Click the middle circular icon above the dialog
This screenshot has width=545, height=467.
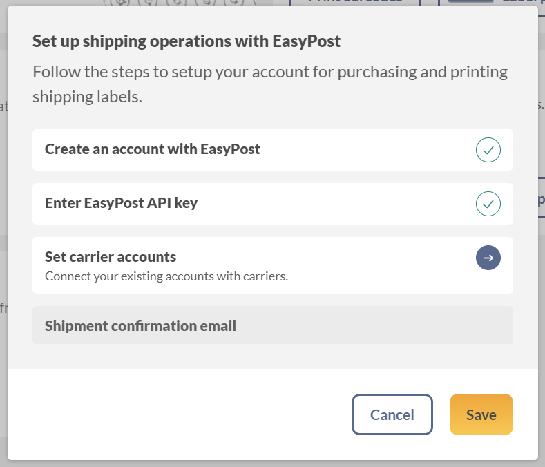pyautogui.click(x=178, y=3)
